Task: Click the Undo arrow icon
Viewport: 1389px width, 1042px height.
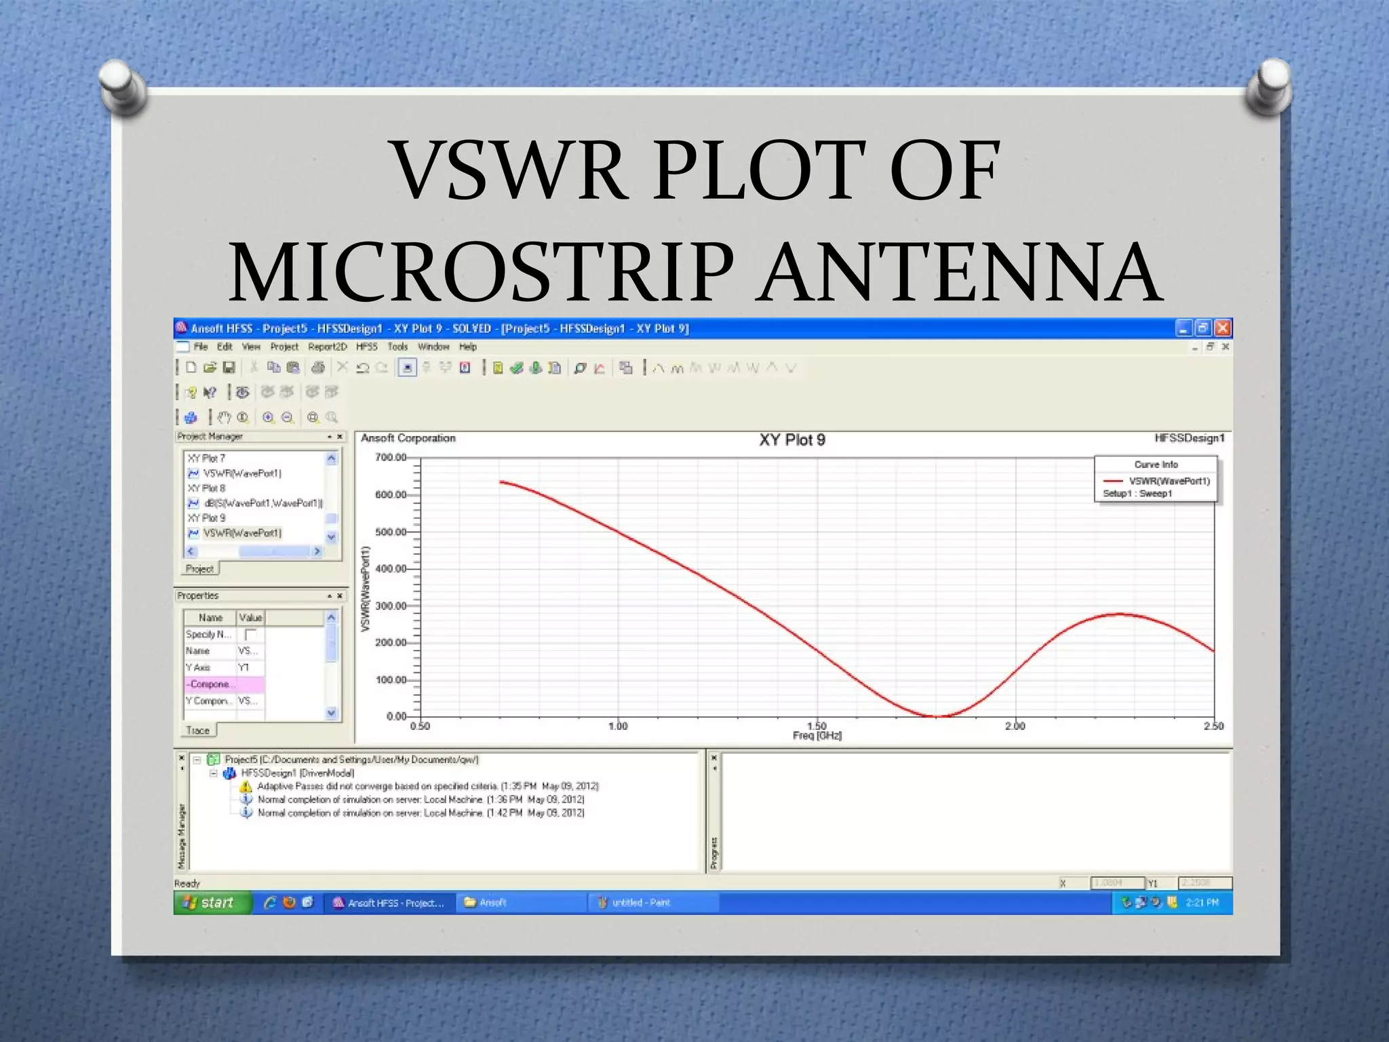Action: [362, 368]
